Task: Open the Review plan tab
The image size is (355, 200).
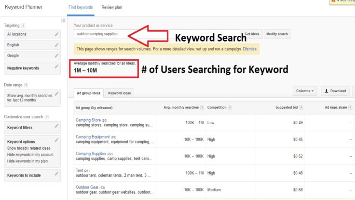Action: click(x=111, y=8)
